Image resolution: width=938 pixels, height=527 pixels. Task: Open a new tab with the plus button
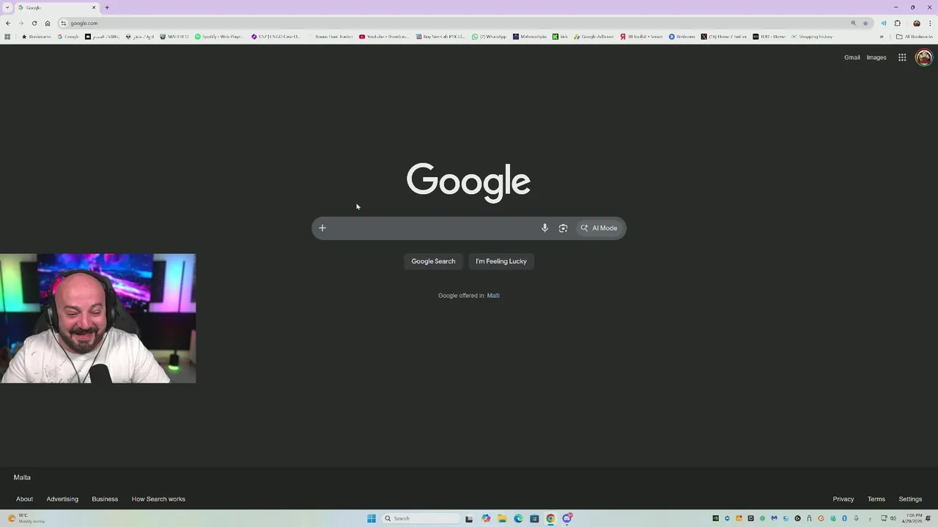click(107, 7)
